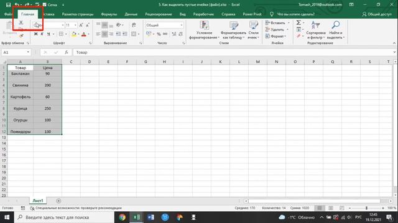Switch to the Формулы tab
398x223 pixels.
click(109, 14)
